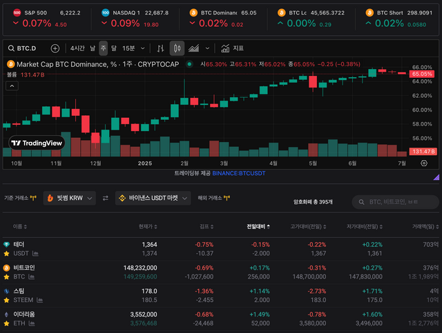This screenshot has width=442, height=333.
Task: Sort by the 이름 column
Action: point(20,227)
